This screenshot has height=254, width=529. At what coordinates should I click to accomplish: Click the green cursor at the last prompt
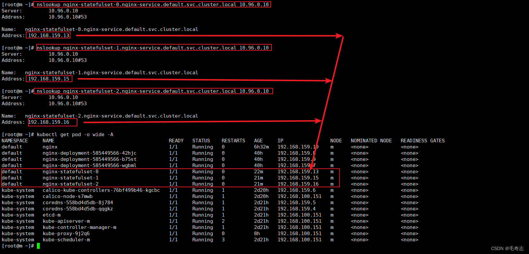pos(38,246)
